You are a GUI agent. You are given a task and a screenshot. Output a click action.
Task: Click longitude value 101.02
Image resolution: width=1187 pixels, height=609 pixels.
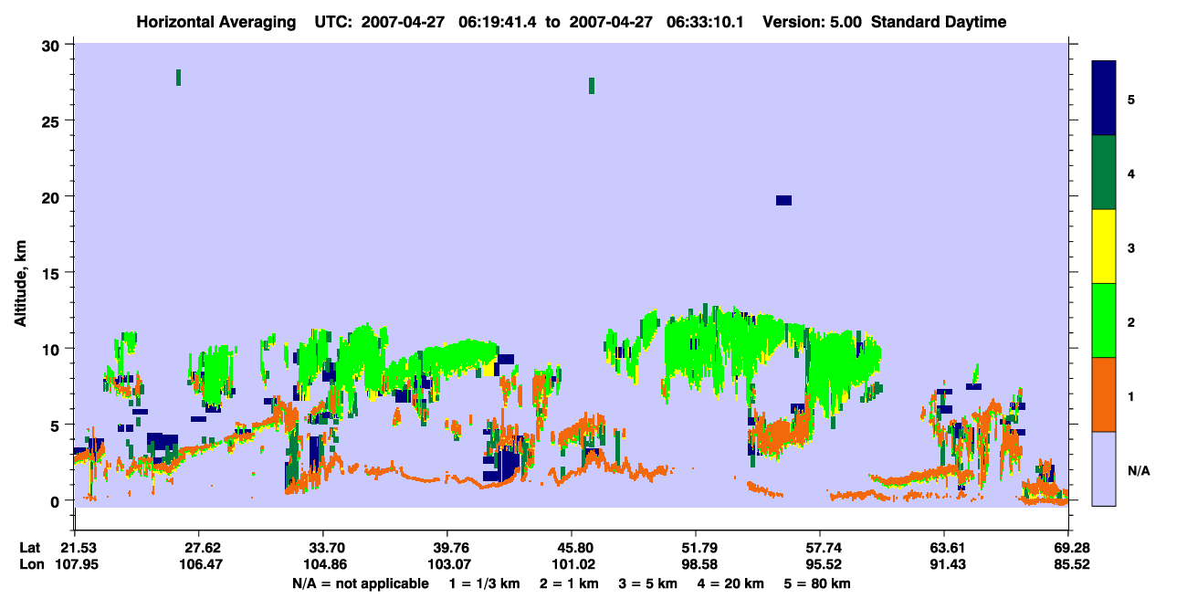click(x=572, y=564)
